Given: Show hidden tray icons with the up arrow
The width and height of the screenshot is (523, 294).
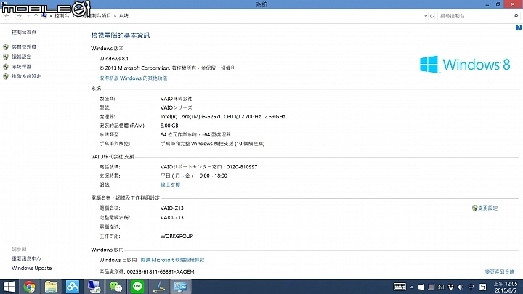Looking at the screenshot, I should pyautogui.click(x=412, y=287).
